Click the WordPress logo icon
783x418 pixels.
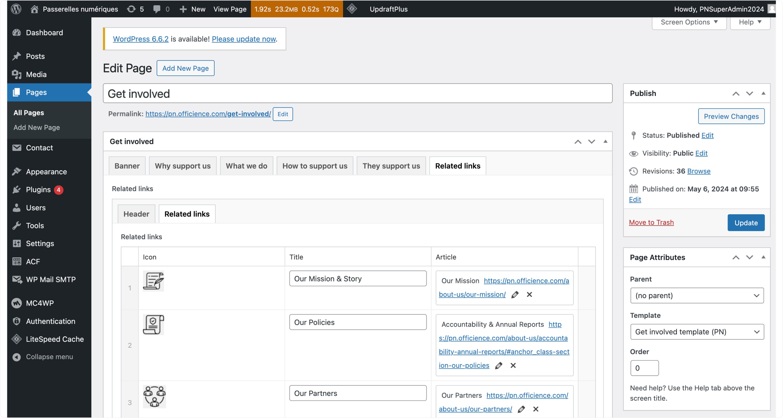pyautogui.click(x=16, y=9)
